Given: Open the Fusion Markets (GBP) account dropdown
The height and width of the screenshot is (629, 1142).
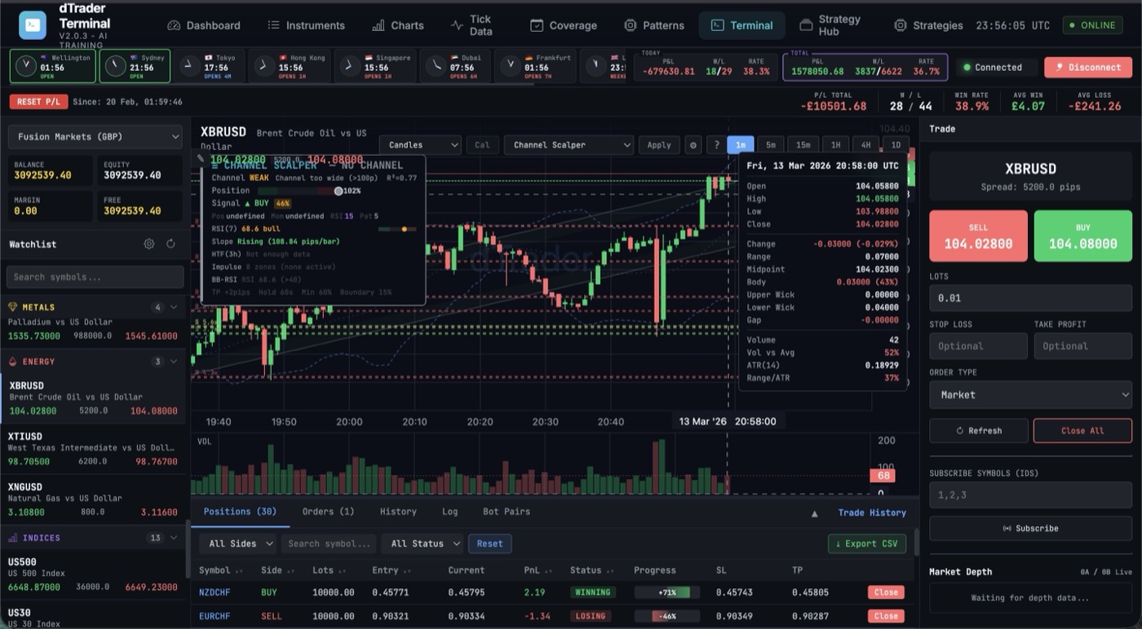Looking at the screenshot, I should click(94, 136).
